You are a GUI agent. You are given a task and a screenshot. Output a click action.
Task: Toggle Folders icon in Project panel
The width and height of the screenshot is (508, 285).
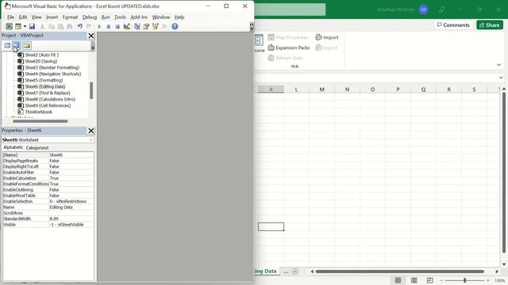[x=27, y=46]
